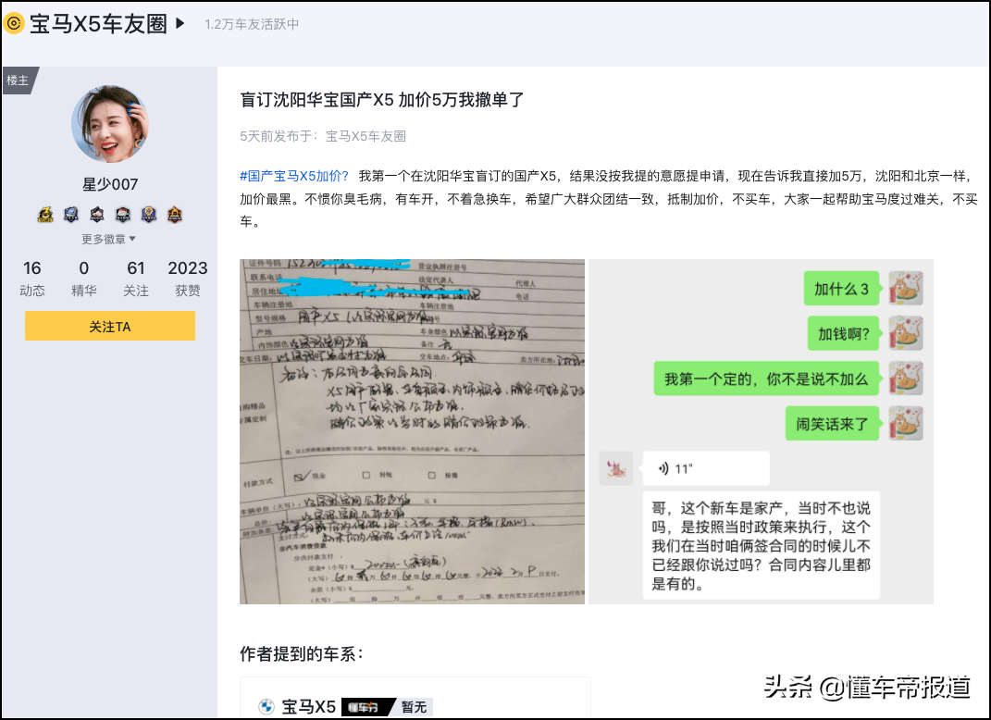Image resolution: width=991 pixels, height=720 pixels.
Task: Click the post title 盲订沈阳华宝国产X5 加价5万我撤单了
Action: 382,100
